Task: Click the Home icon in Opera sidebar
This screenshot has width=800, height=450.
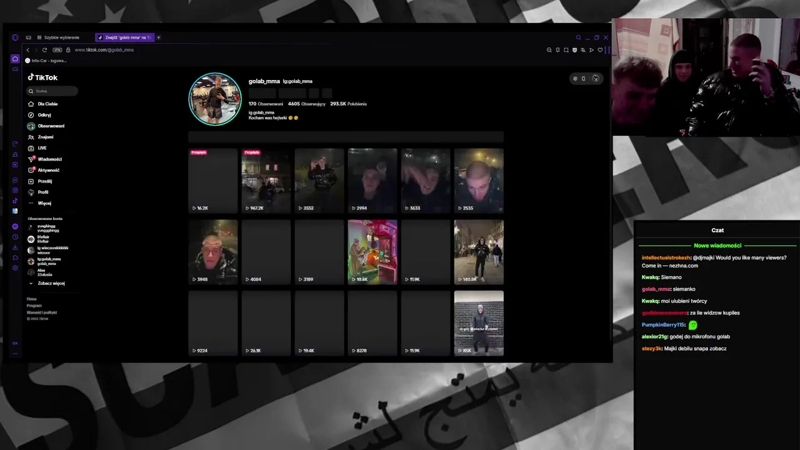Action: click(x=15, y=59)
